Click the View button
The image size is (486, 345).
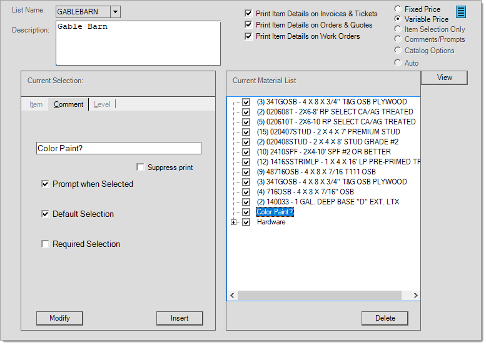pos(444,77)
